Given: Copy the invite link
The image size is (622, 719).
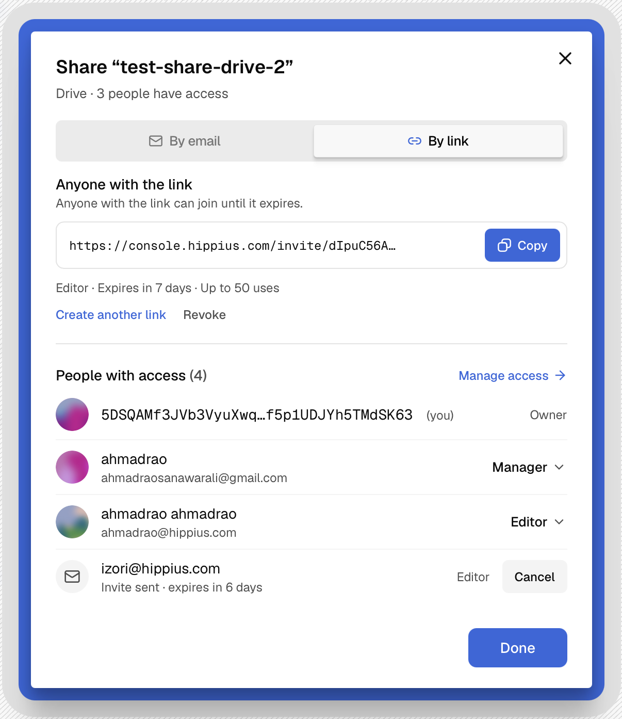Looking at the screenshot, I should tap(522, 245).
